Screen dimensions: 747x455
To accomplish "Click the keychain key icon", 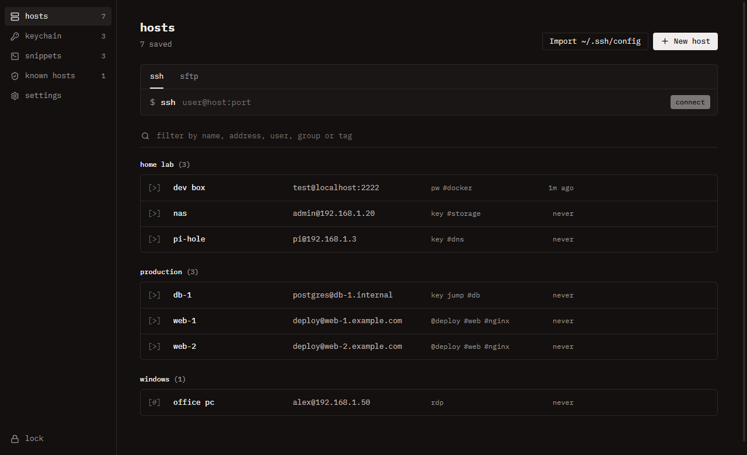I will (x=15, y=36).
